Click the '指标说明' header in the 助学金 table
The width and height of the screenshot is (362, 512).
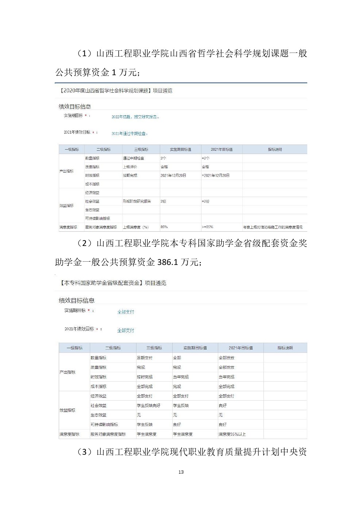click(x=285, y=348)
